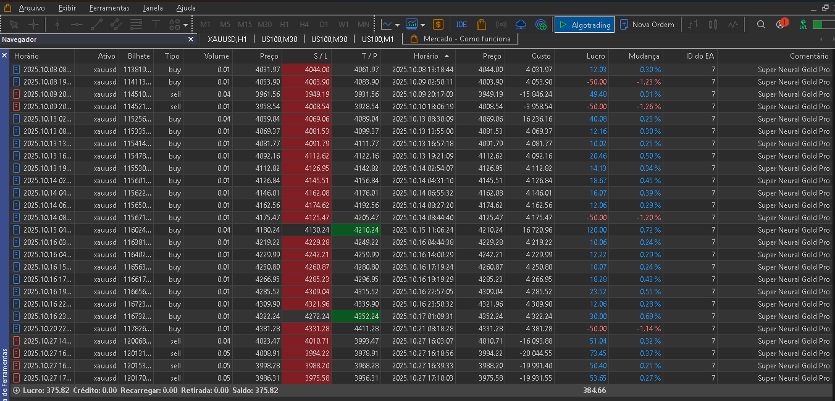Switch chart to M1 timeframe

206,25
